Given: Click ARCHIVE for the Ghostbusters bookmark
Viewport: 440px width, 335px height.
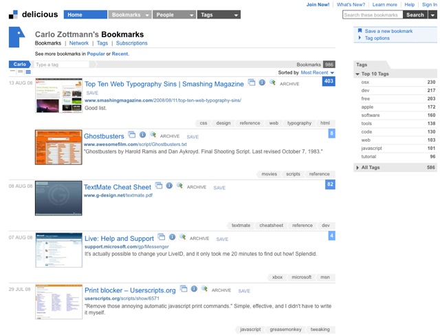Looking at the screenshot, I should pyautogui.click(x=170, y=136).
